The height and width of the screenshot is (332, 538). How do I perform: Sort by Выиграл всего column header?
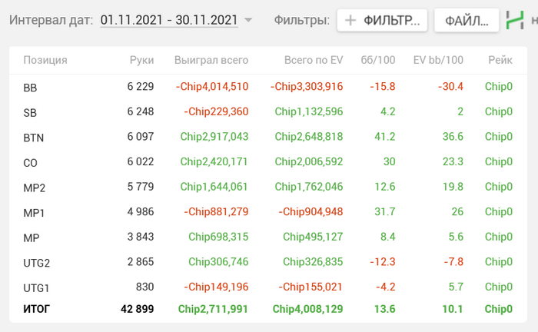pos(211,60)
